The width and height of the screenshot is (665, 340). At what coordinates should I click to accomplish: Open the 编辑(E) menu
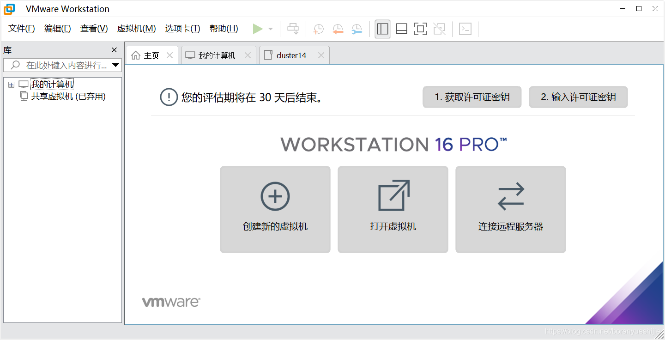(x=58, y=29)
